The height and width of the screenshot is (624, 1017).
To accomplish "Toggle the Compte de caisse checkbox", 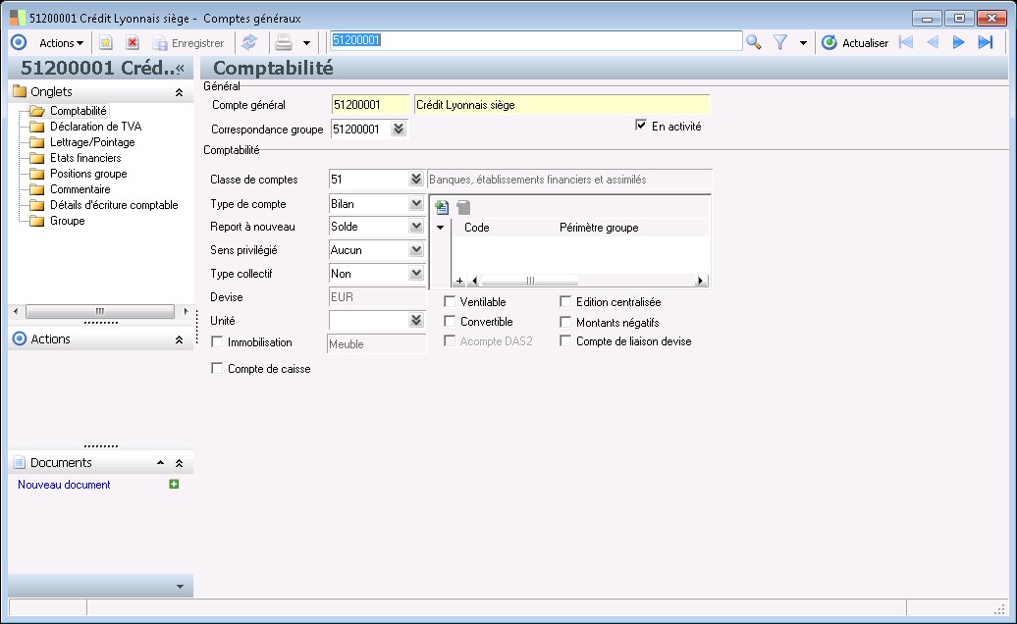I will [x=217, y=368].
